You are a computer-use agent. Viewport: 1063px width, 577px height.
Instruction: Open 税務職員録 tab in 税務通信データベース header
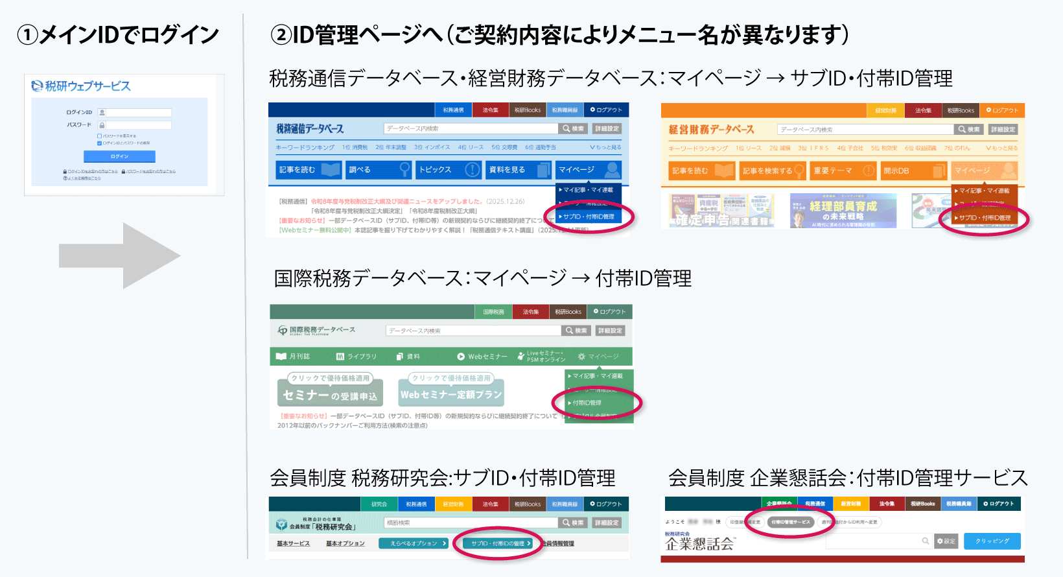tap(565, 110)
